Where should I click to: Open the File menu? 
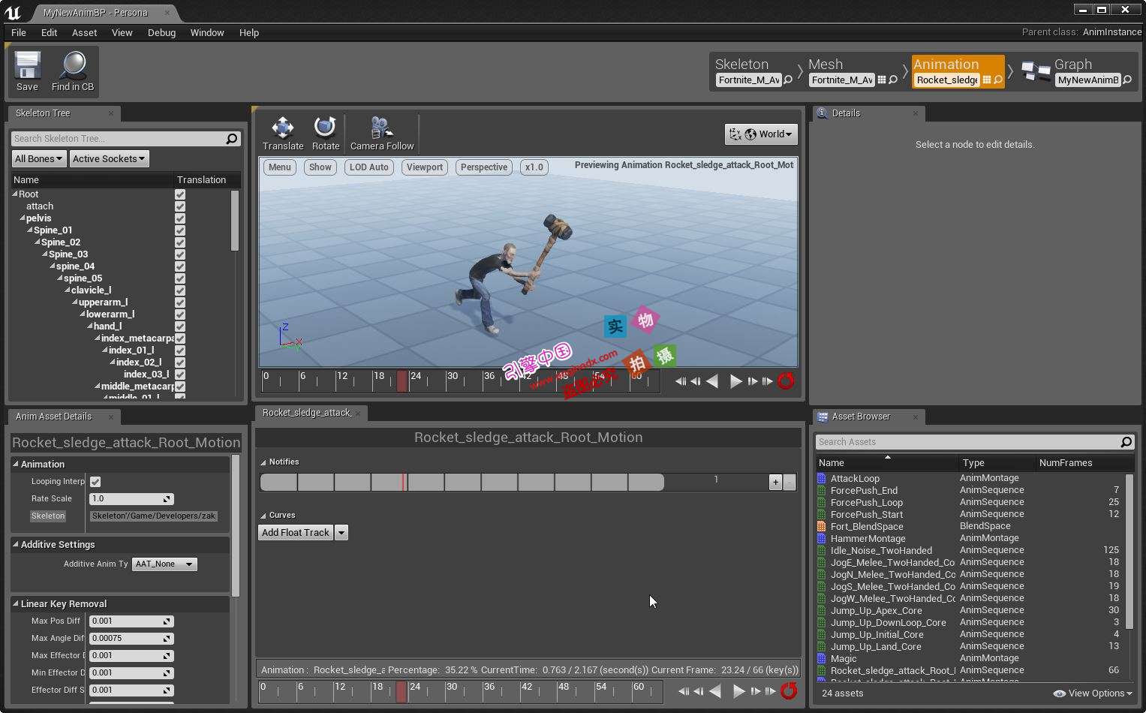tap(19, 32)
